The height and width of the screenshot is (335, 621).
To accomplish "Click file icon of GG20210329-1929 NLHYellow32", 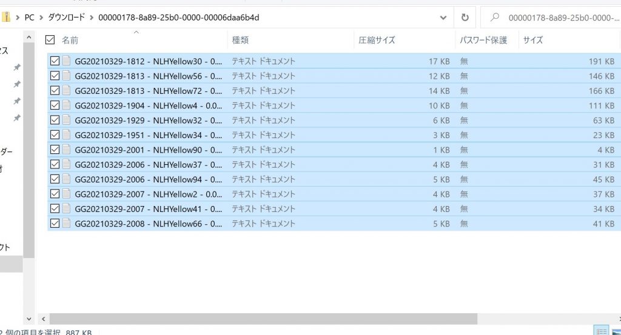I will pyautogui.click(x=67, y=120).
